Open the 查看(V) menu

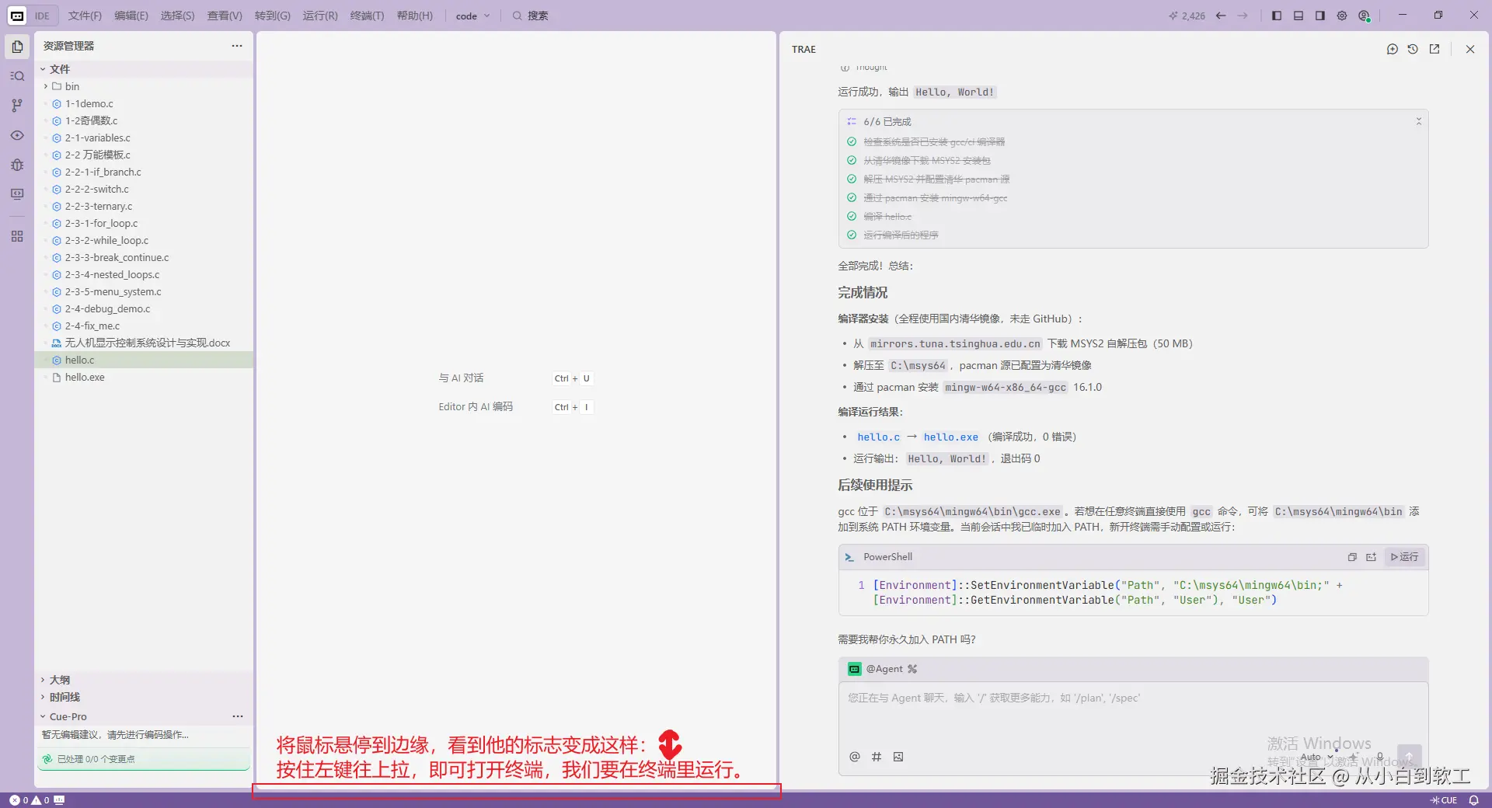(x=225, y=16)
